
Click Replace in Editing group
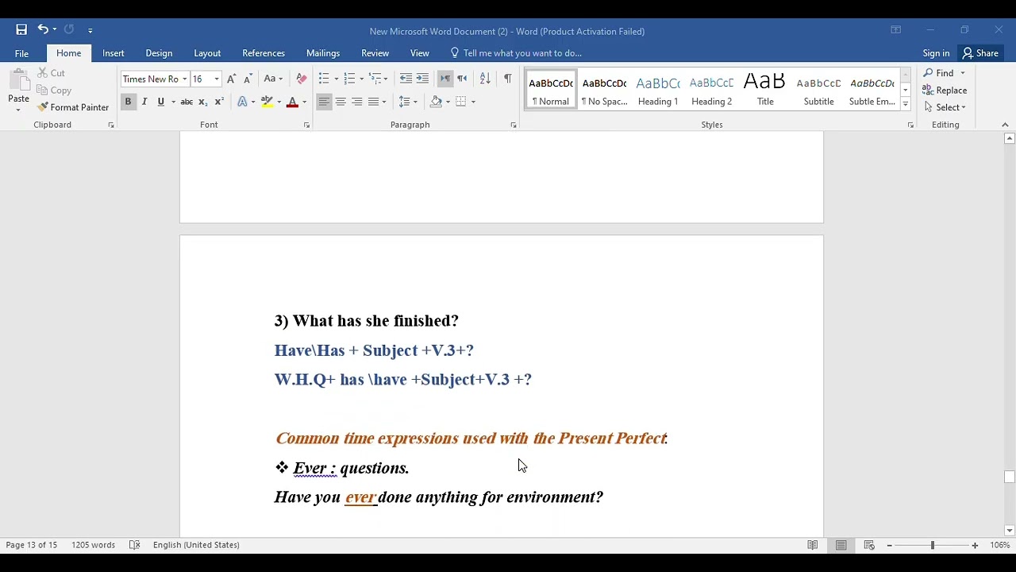click(945, 91)
